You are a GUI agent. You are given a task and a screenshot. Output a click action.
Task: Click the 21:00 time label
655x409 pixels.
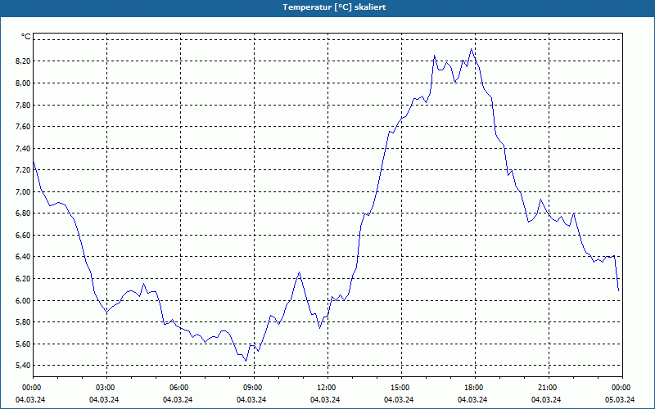(x=546, y=388)
